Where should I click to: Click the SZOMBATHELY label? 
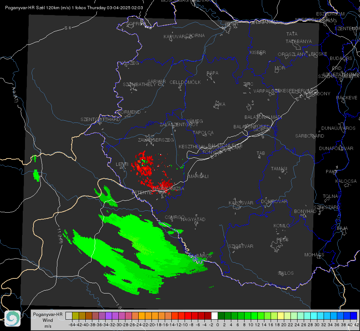pos(139,85)
